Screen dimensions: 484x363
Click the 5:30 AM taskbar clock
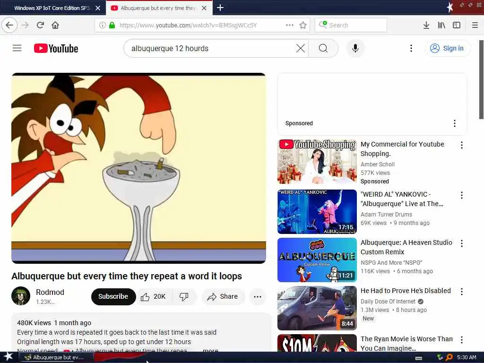click(x=467, y=357)
